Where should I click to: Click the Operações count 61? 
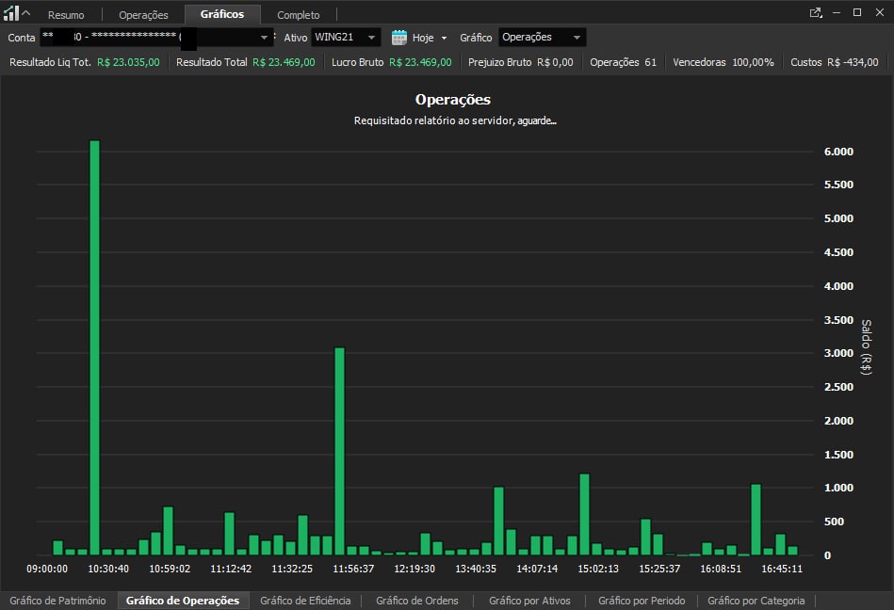click(x=651, y=62)
